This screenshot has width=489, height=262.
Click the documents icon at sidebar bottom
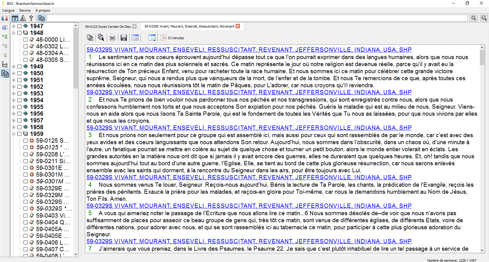[x=5, y=74]
